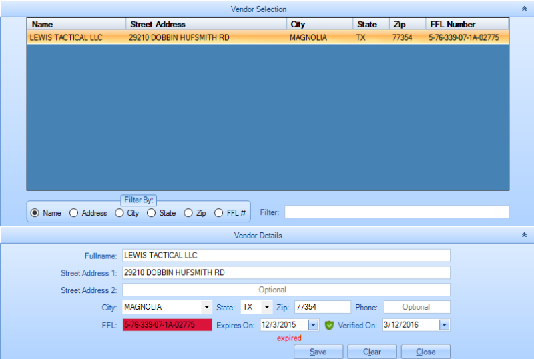Image resolution: width=534 pixels, height=359 pixels.
Task: Open the City dropdown arrow
Action: point(206,307)
